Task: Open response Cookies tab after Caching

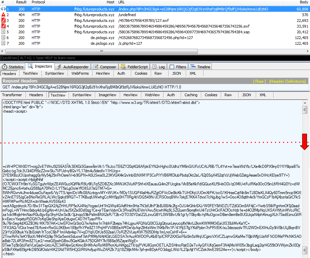Action: point(211,95)
